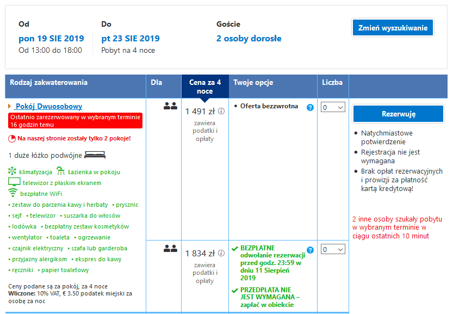
Task: Click the zestaw do parzenia kawy i herbaty amenity
Action: (x=60, y=205)
